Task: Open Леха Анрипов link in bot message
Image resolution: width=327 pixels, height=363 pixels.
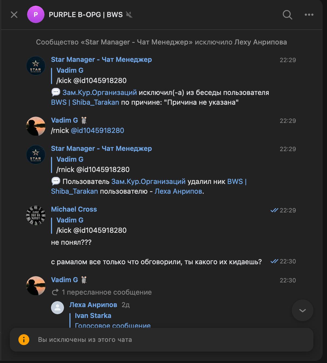Action: point(178,191)
